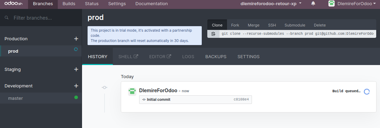Select the prod branch in the sidebar
This screenshot has height=128, width=380.
tap(41, 51)
